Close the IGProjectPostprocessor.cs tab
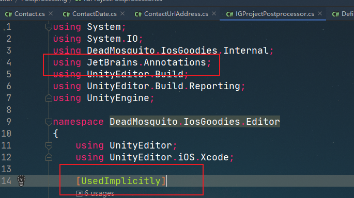Screen dimensions: 354x198 tap(320, 14)
